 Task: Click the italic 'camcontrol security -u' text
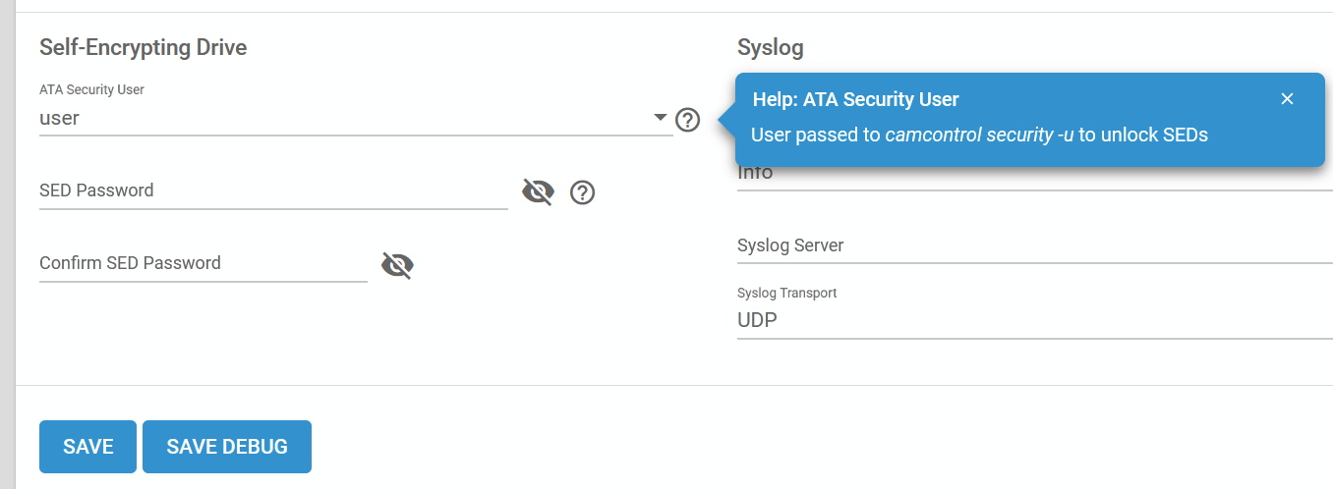pyautogui.click(x=979, y=135)
